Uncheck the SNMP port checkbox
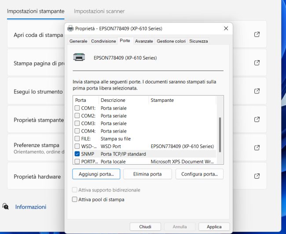The width and height of the screenshot is (286, 234). click(77, 154)
